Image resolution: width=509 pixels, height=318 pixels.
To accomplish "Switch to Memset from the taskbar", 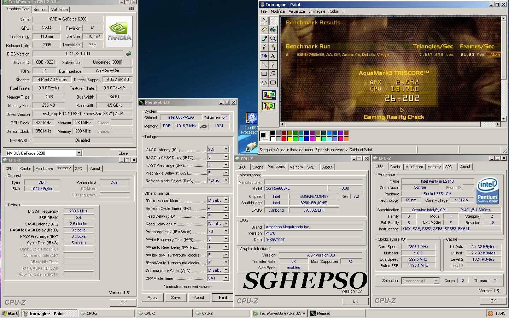I will (337, 313).
